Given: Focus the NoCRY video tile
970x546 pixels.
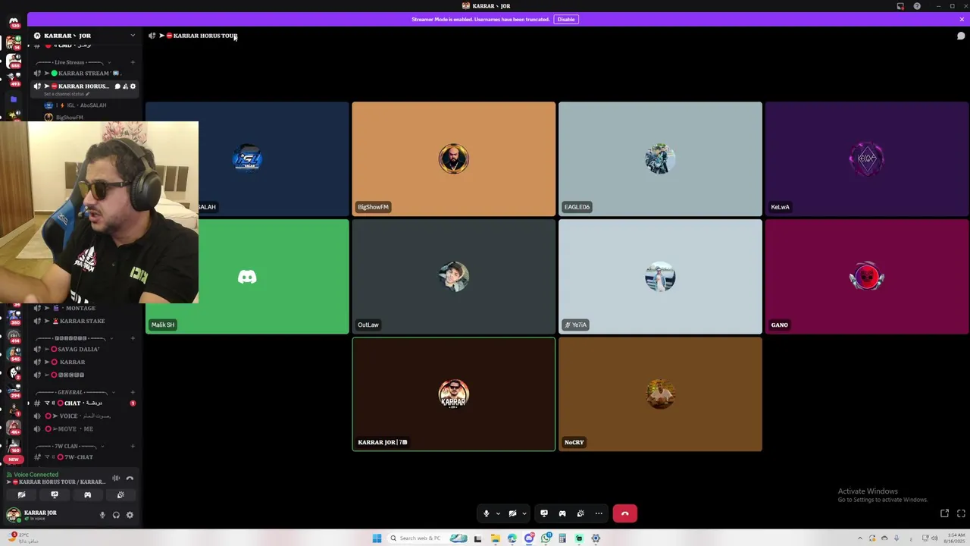Looking at the screenshot, I should (660, 394).
